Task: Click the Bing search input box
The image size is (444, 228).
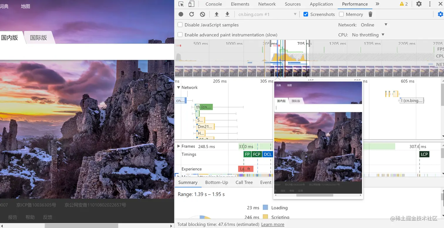Action: click(x=87, y=52)
